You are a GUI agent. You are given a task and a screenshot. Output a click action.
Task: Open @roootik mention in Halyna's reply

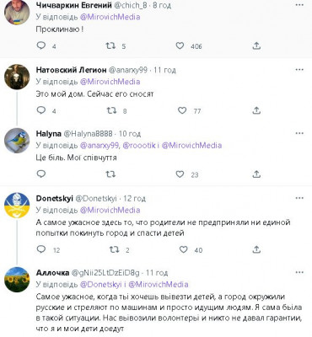click(139, 146)
